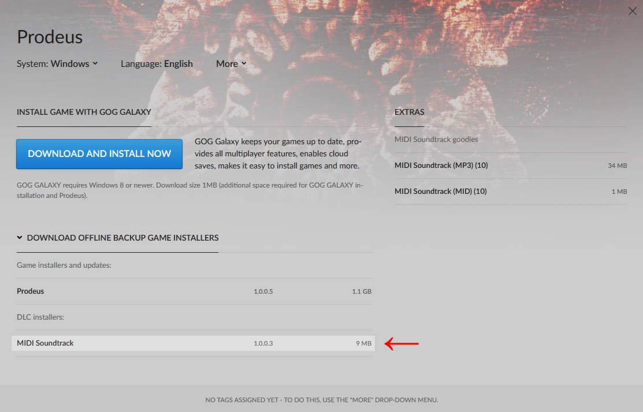Screen dimensions: 643x412
Task: Click the MIDI Soundtrack goodies label
Action: coord(436,139)
